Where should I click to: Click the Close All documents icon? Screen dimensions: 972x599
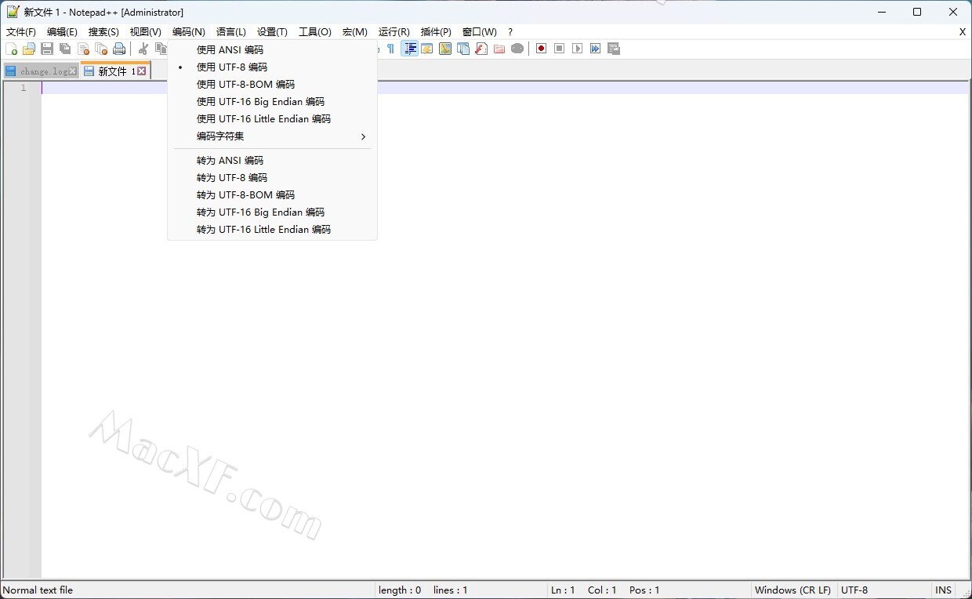pos(101,49)
